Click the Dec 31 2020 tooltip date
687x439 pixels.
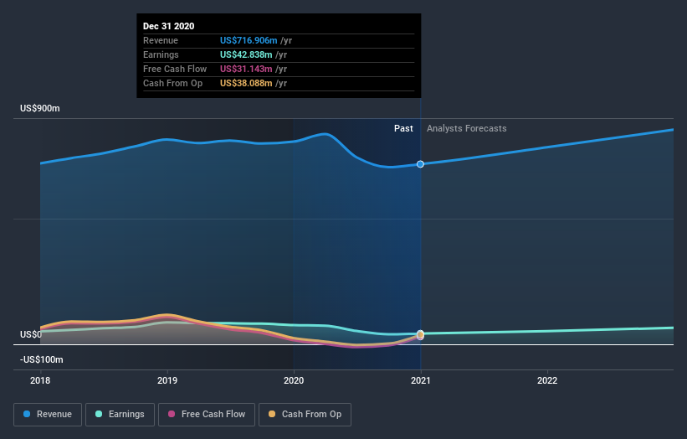169,26
